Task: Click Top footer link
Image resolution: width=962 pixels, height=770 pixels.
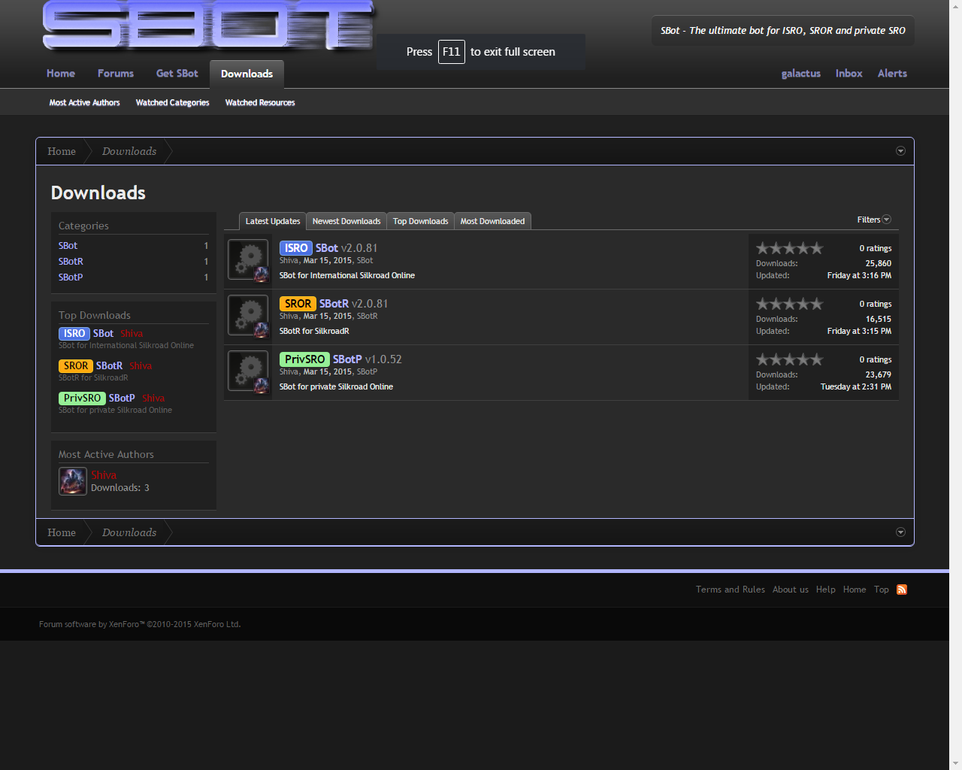Action: 882,590
